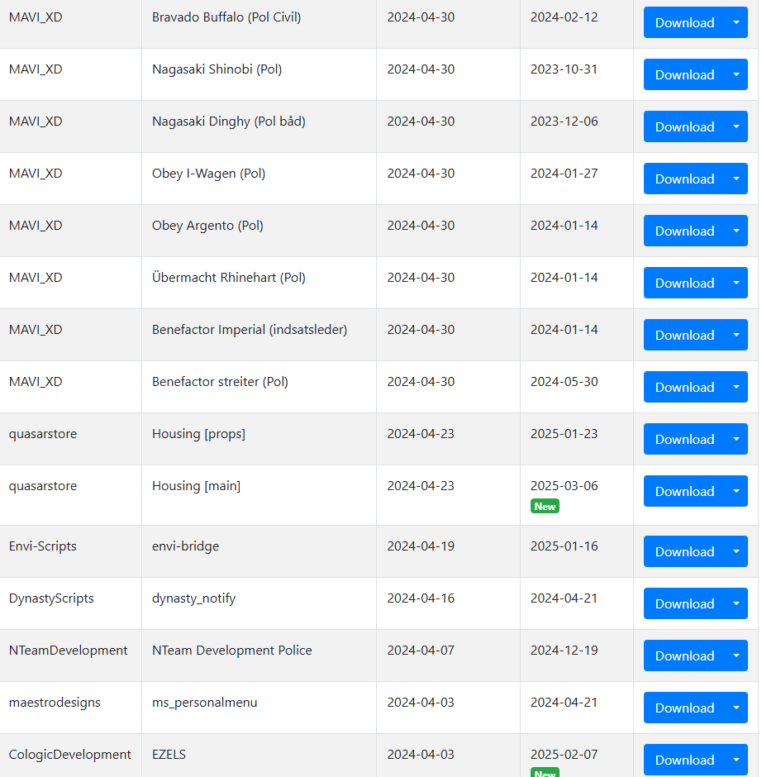Open caret menu for Übermacht Rhinehart (Pol)
Viewport: 762px width, 777px height.
736,283
